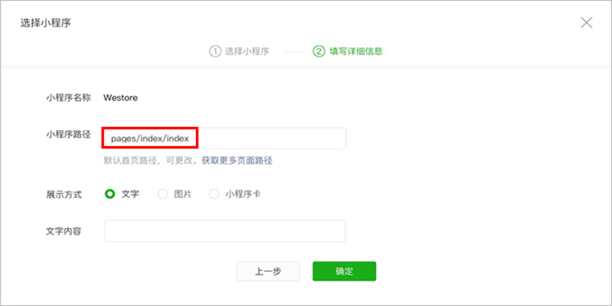Close the 选择小程序 dialog with the X
This screenshot has width=612, height=306.
586,23
